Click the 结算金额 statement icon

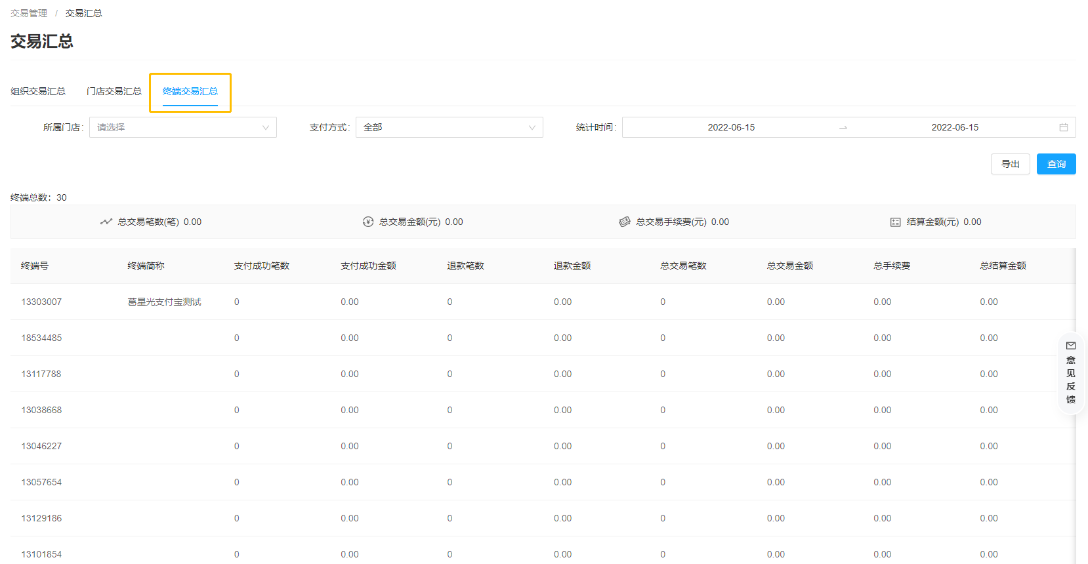(895, 222)
